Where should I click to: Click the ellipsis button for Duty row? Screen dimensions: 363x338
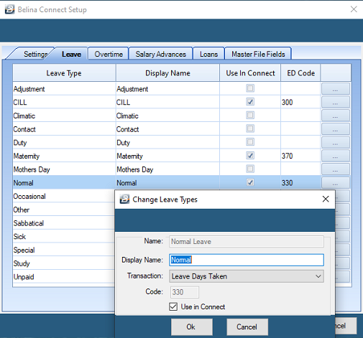[x=336, y=143]
